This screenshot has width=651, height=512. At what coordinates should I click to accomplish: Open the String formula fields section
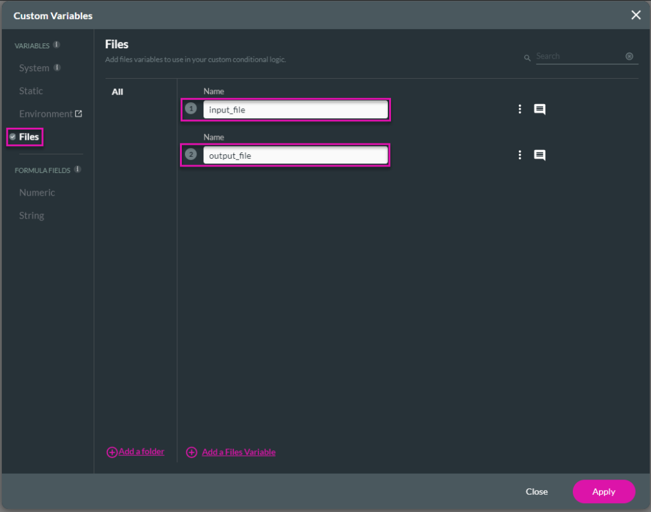32,215
